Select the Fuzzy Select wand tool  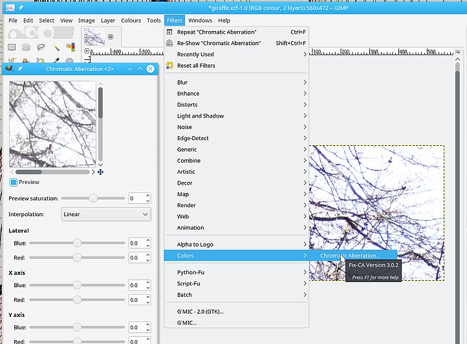click(x=56, y=47)
